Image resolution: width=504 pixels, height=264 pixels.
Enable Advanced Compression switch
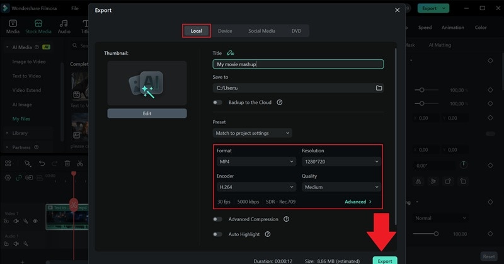(x=217, y=219)
